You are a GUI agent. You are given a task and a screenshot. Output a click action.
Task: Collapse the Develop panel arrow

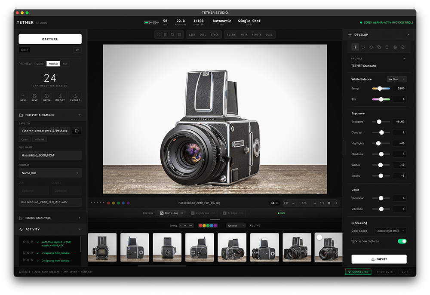(408, 35)
